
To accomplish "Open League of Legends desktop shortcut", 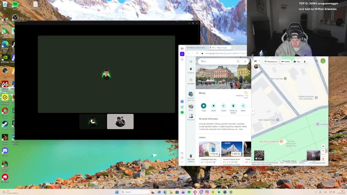I will (x=5, y=165).
